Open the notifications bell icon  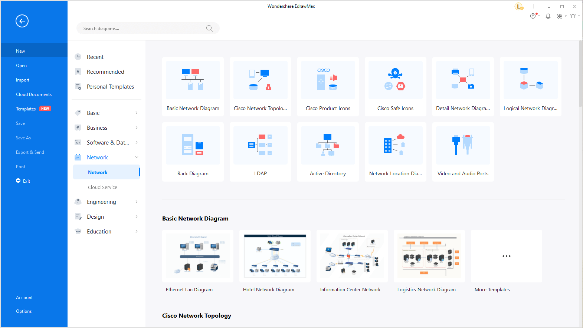point(548,16)
